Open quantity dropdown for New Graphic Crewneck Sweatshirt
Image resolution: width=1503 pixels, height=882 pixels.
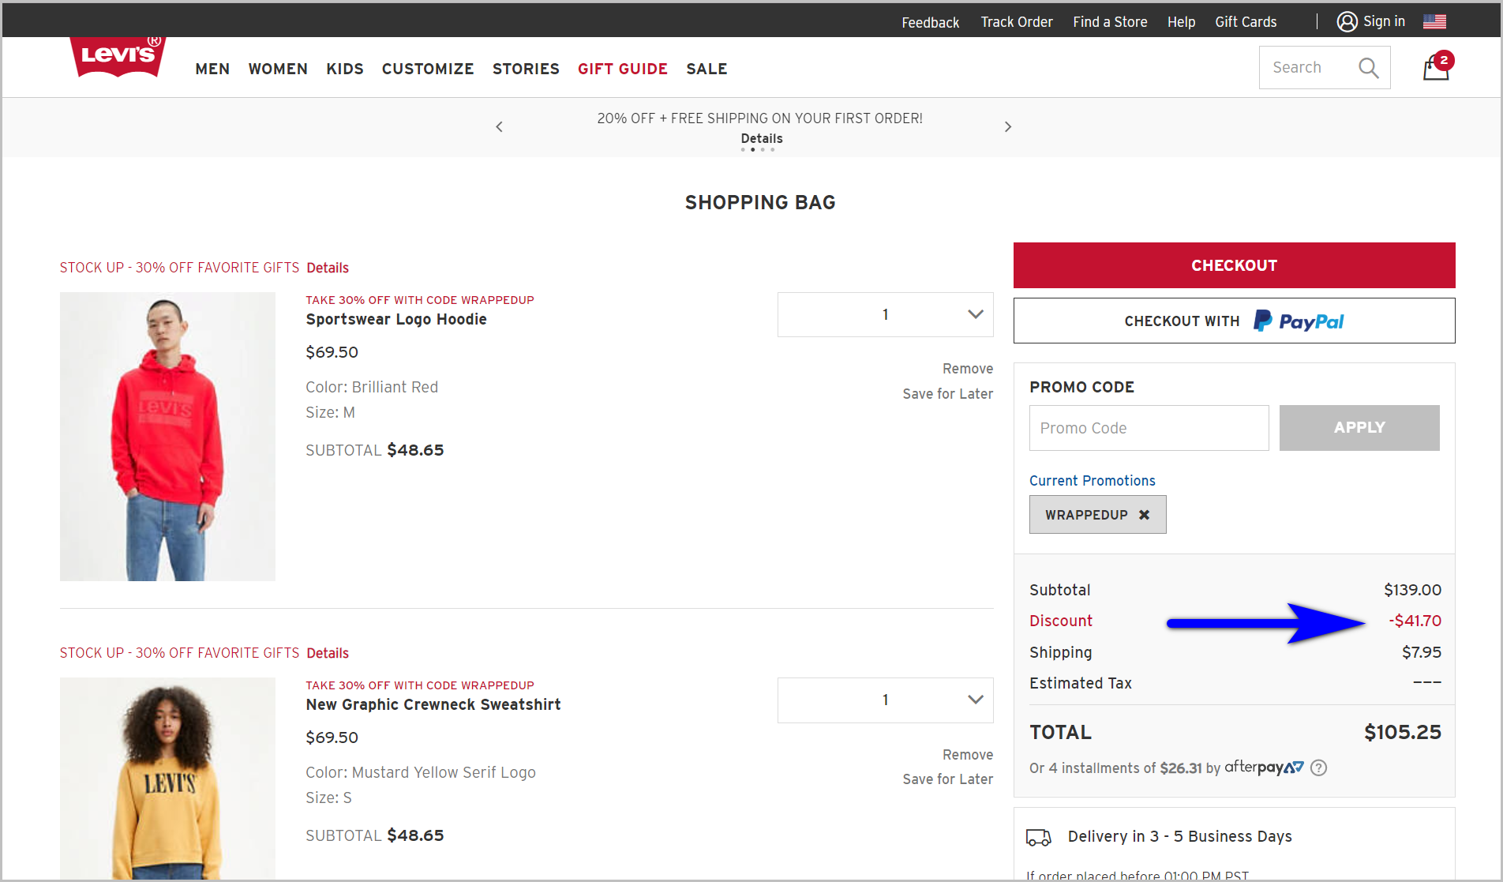(885, 700)
